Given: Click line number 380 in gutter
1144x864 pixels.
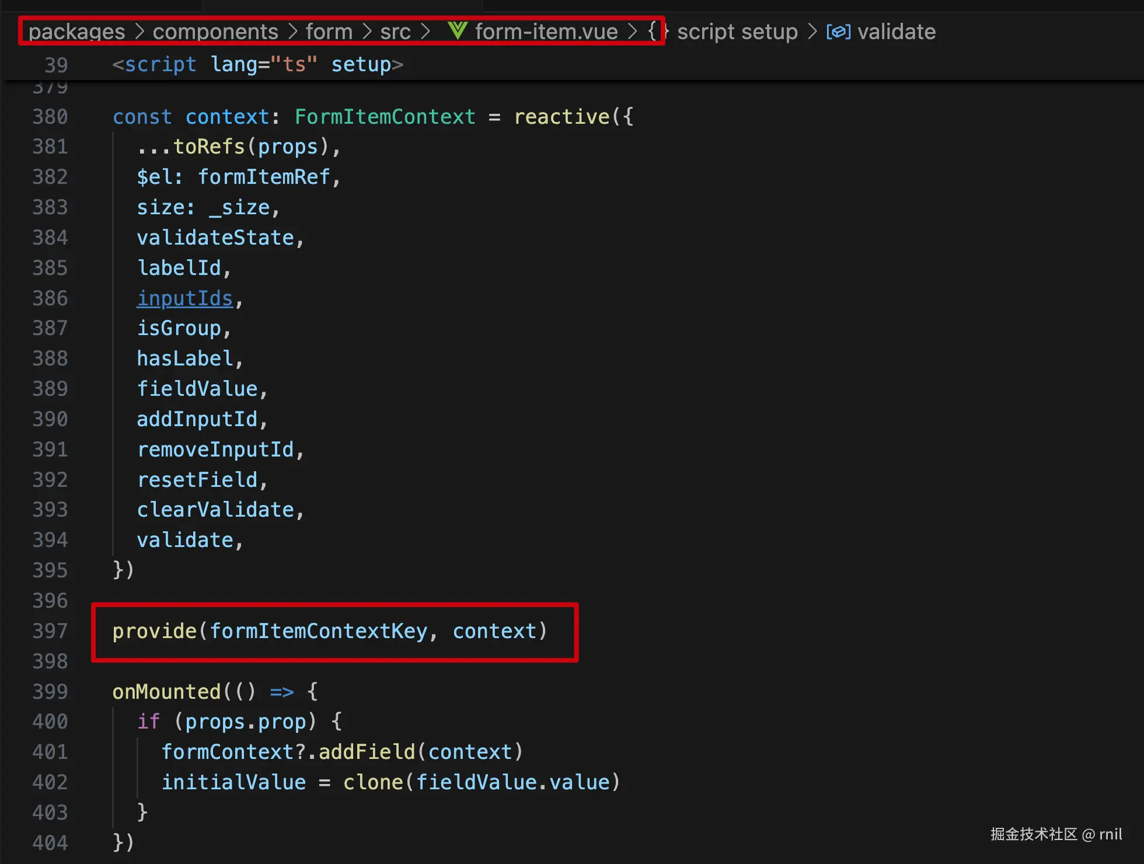Looking at the screenshot, I should [50, 117].
